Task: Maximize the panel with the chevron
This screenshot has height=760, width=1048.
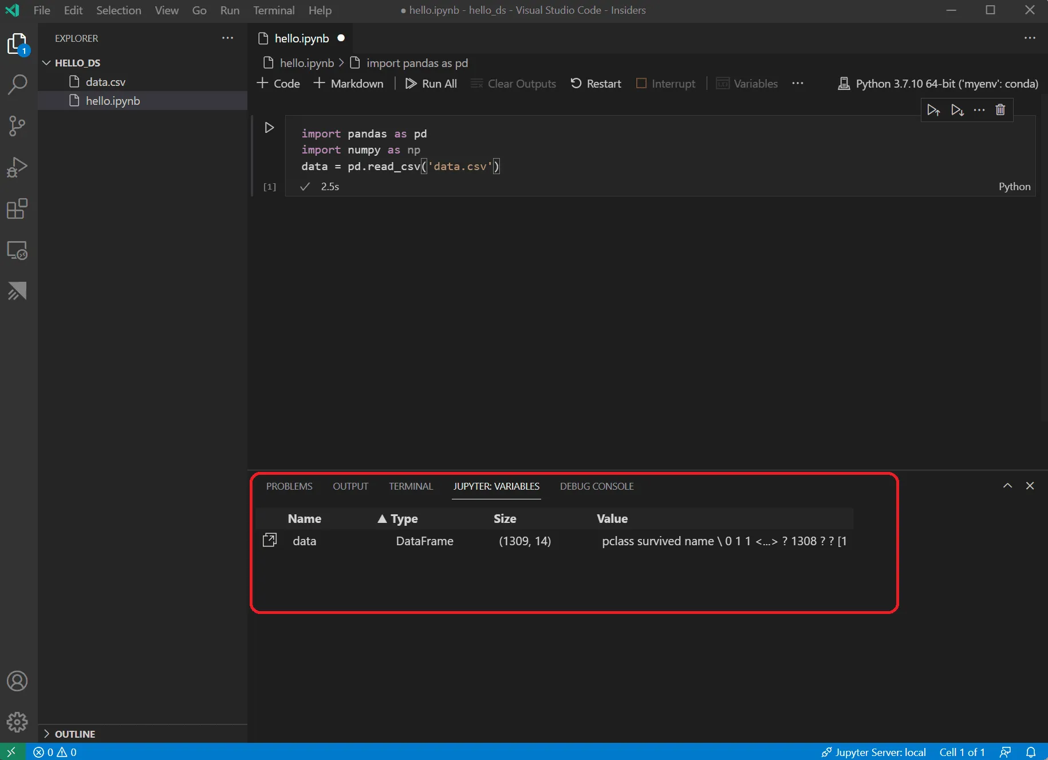Action: 1007,486
